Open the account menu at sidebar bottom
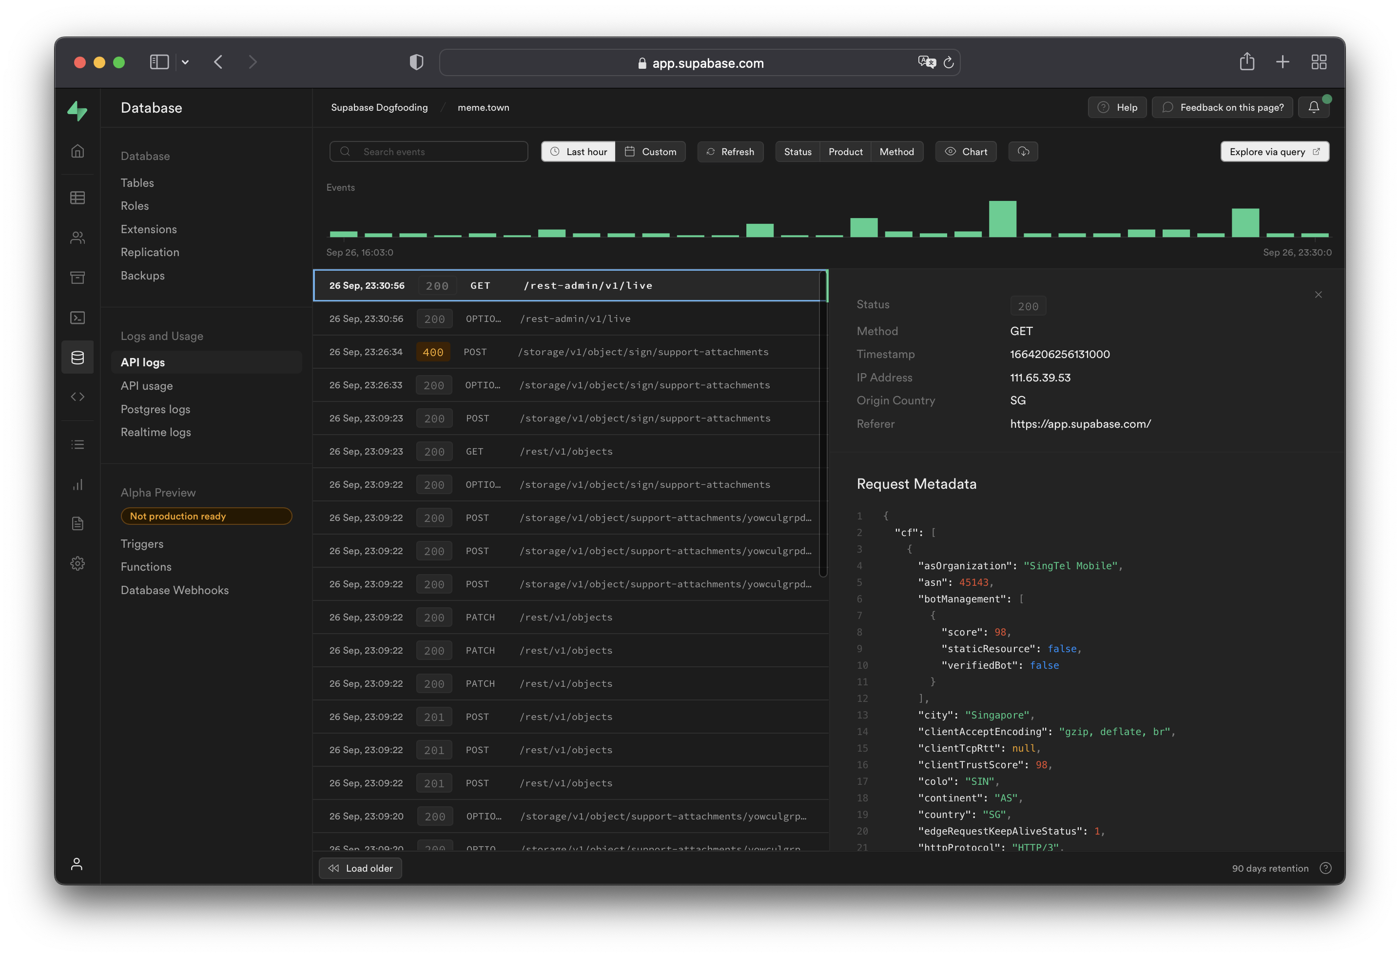The width and height of the screenshot is (1400, 957). click(78, 863)
